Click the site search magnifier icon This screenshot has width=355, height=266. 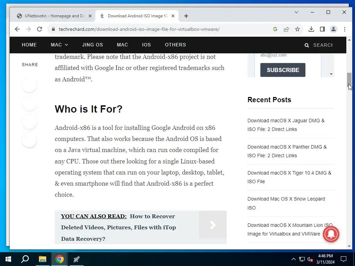307,45
